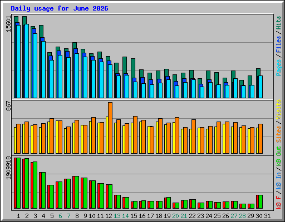Image resolution: width=285 pixels, height=222 pixels.
Task: Select green weekend day label 13
Action: click(117, 216)
